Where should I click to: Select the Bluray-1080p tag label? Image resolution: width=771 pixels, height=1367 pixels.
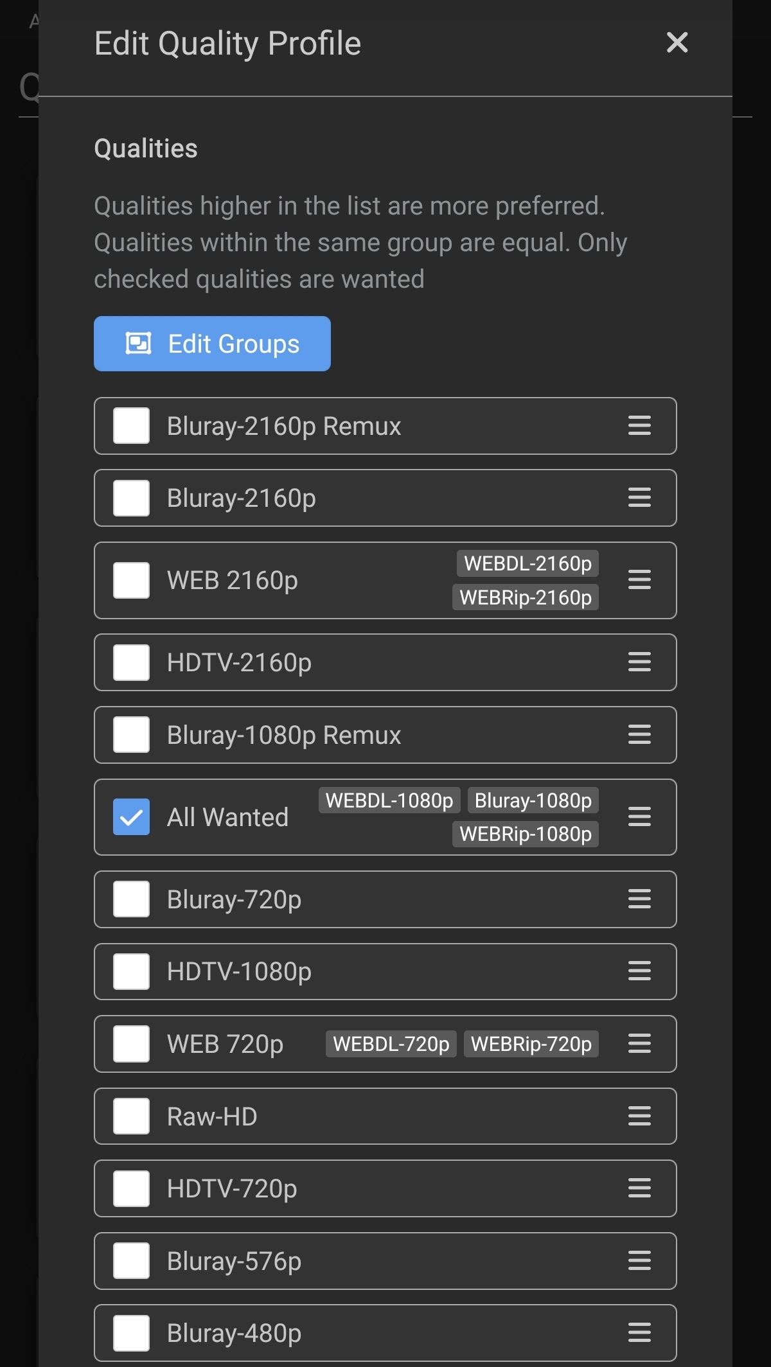click(x=533, y=800)
